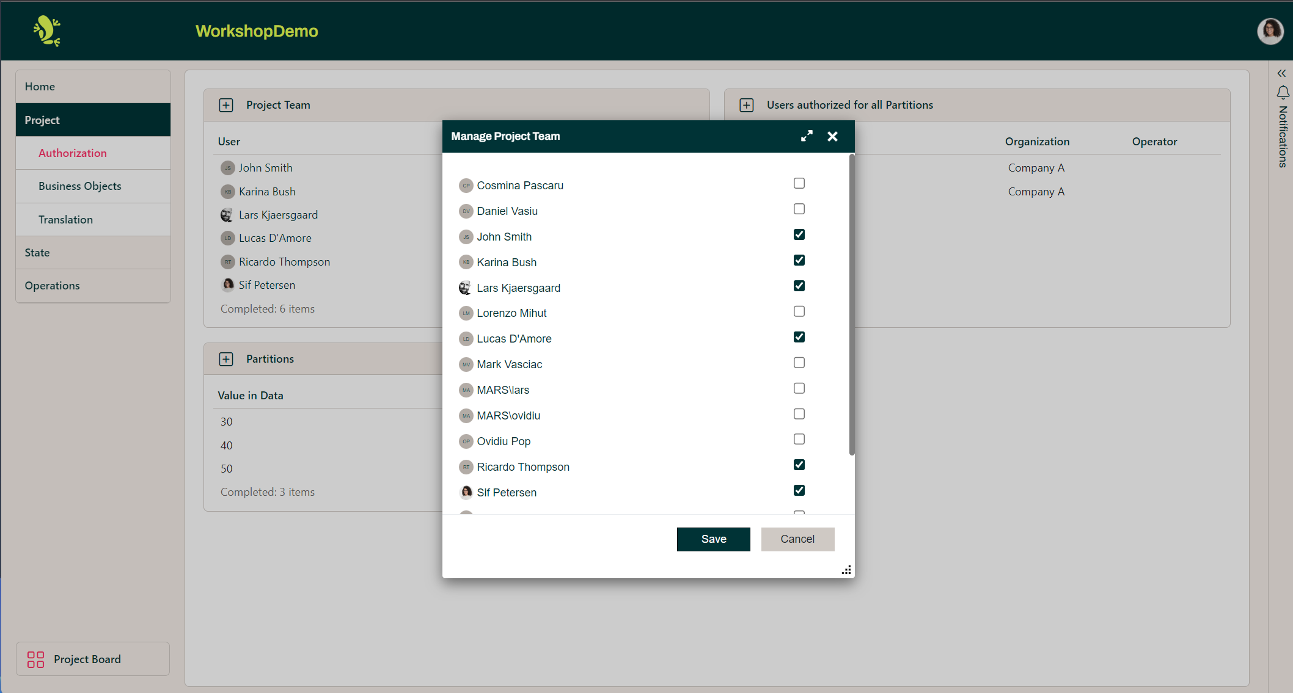Collapse the right sidebar with the chevrons
Viewport: 1293px width, 693px height.
pyautogui.click(x=1281, y=73)
